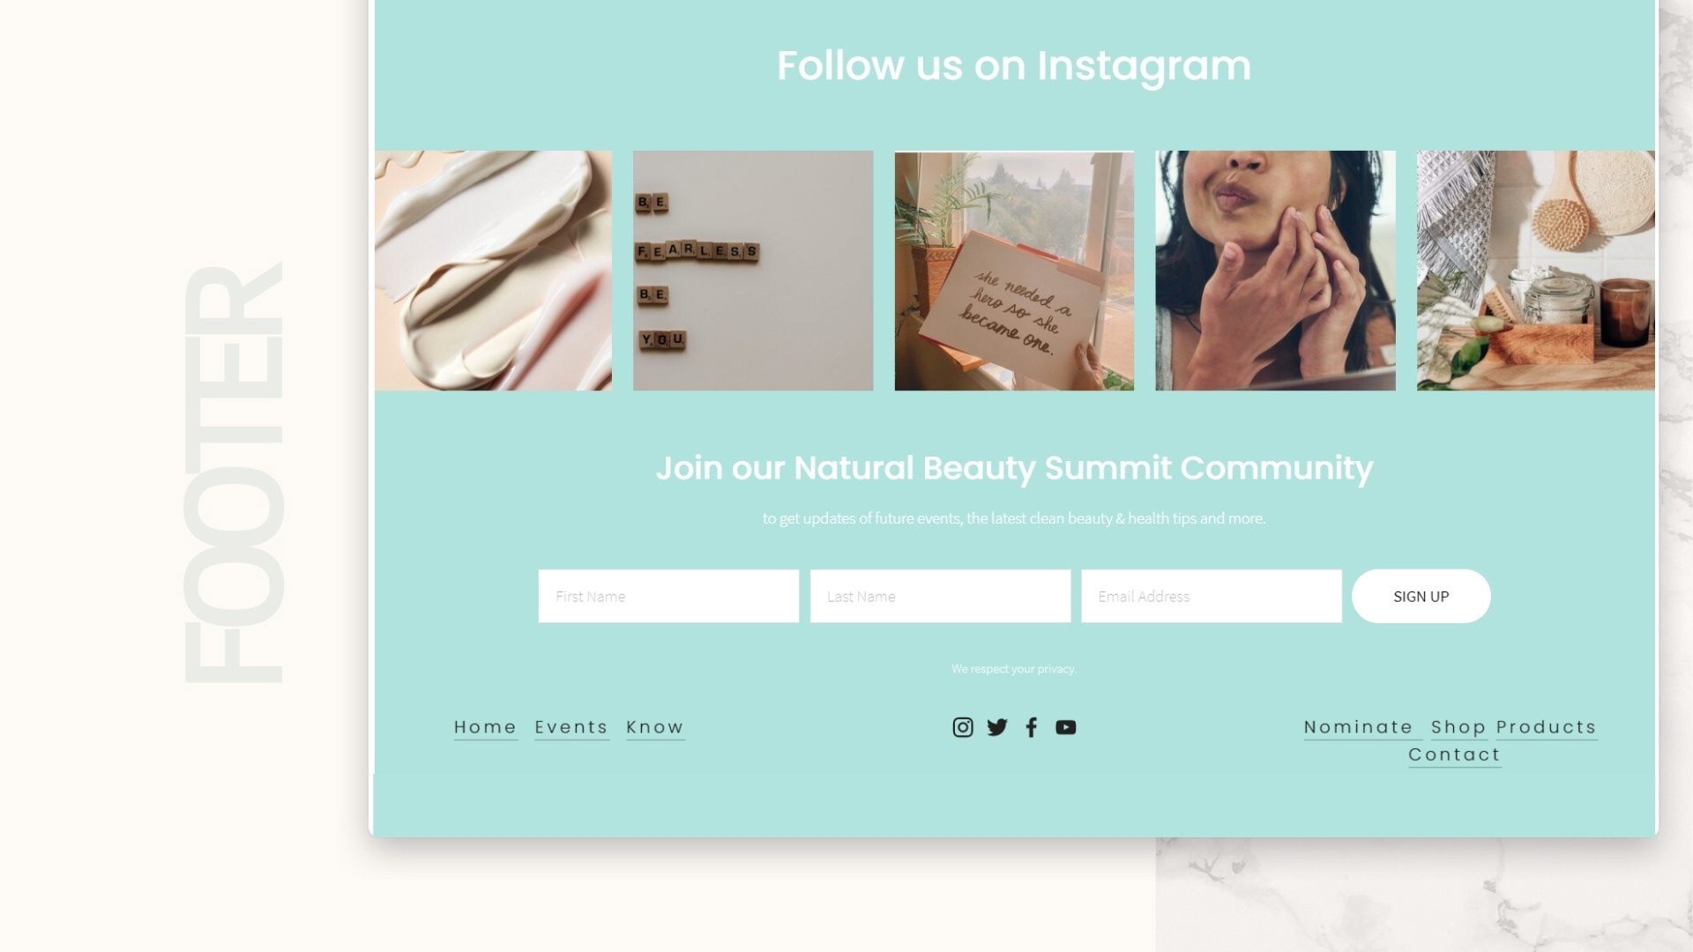Open the handwritten hero note photo
Screen dimensions: 1693x952
point(1014,271)
